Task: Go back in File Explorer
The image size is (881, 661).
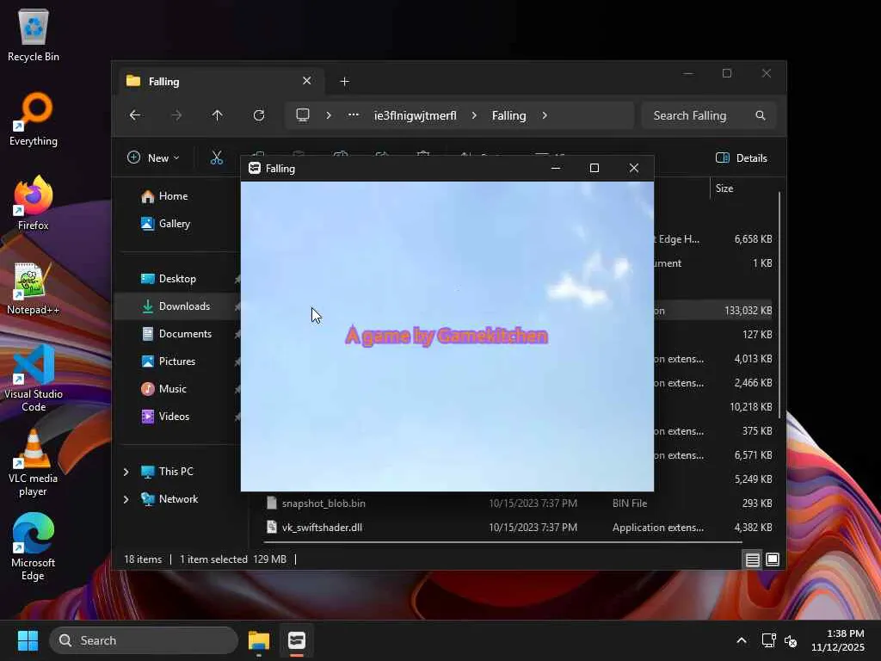Action: click(135, 115)
